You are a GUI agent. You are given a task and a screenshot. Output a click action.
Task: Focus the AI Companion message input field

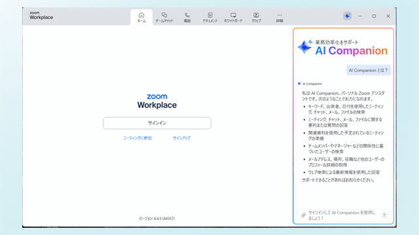(x=343, y=215)
